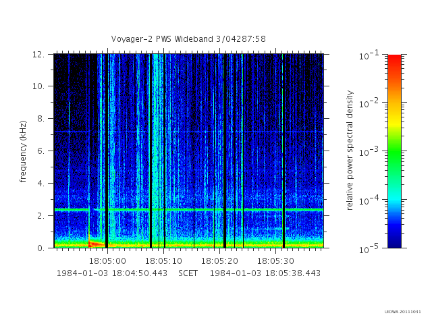Click the '18:05:00' time tick label
Viewport: 432px width, 324px height.
[x=107, y=261]
